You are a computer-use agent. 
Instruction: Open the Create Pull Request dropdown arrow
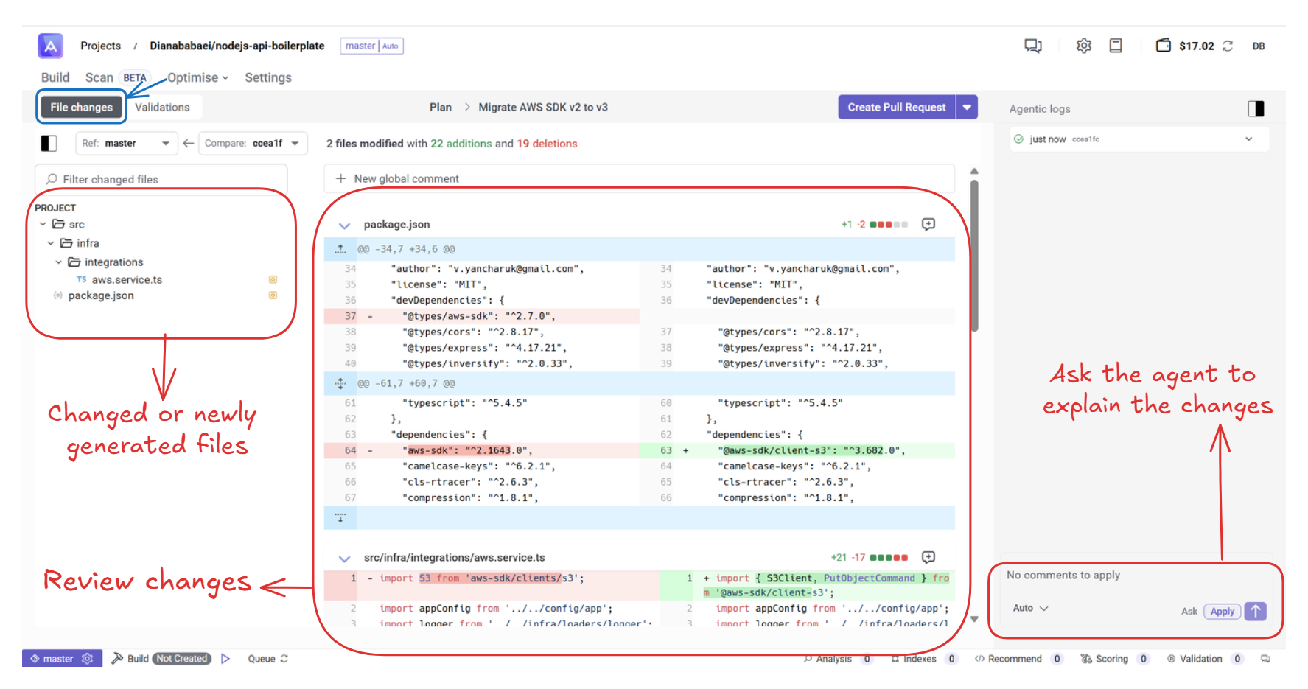point(967,107)
